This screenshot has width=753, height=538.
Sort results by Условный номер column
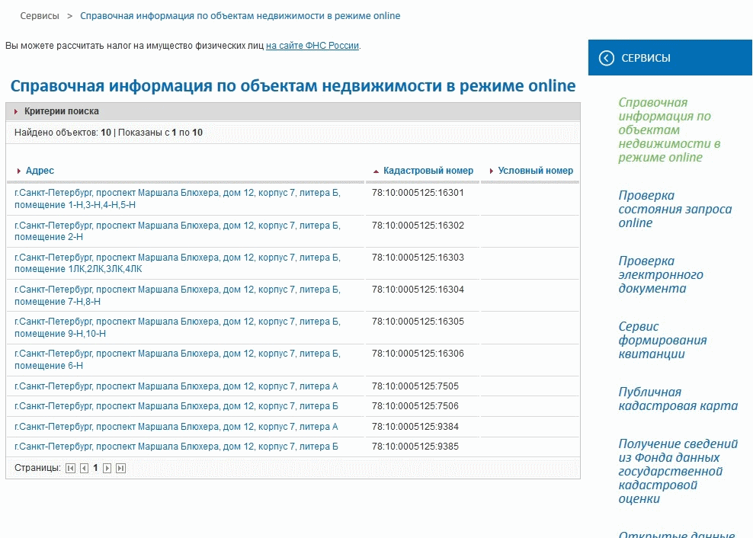click(x=535, y=171)
